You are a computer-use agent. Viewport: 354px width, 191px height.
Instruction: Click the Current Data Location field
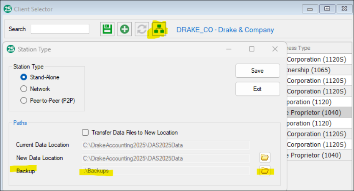click(x=166, y=145)
